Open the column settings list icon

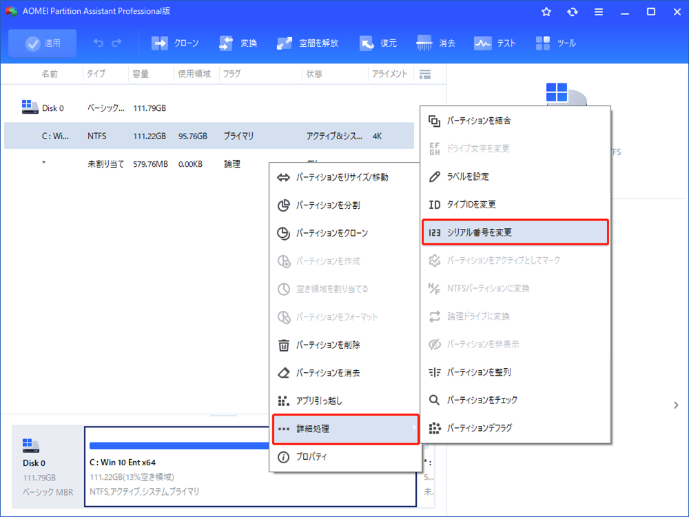[x=425, y=74]
